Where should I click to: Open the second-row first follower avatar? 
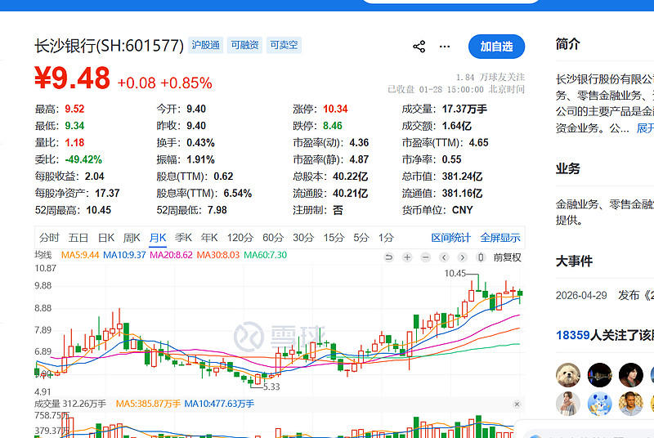567,404
